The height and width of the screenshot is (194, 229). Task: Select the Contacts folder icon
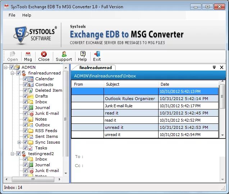click(x=31, y=85)
